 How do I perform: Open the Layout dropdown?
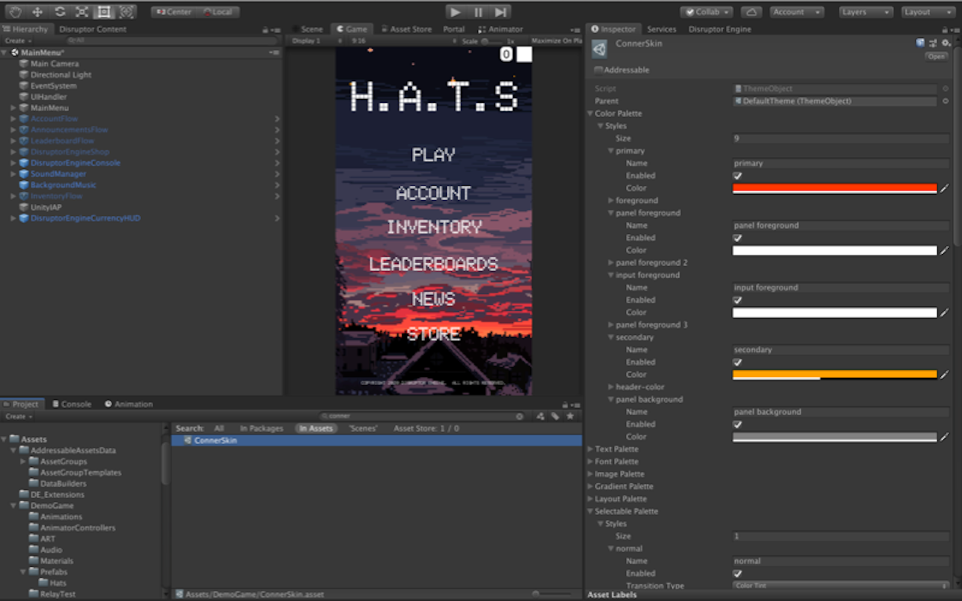click(x=928, y=11)
